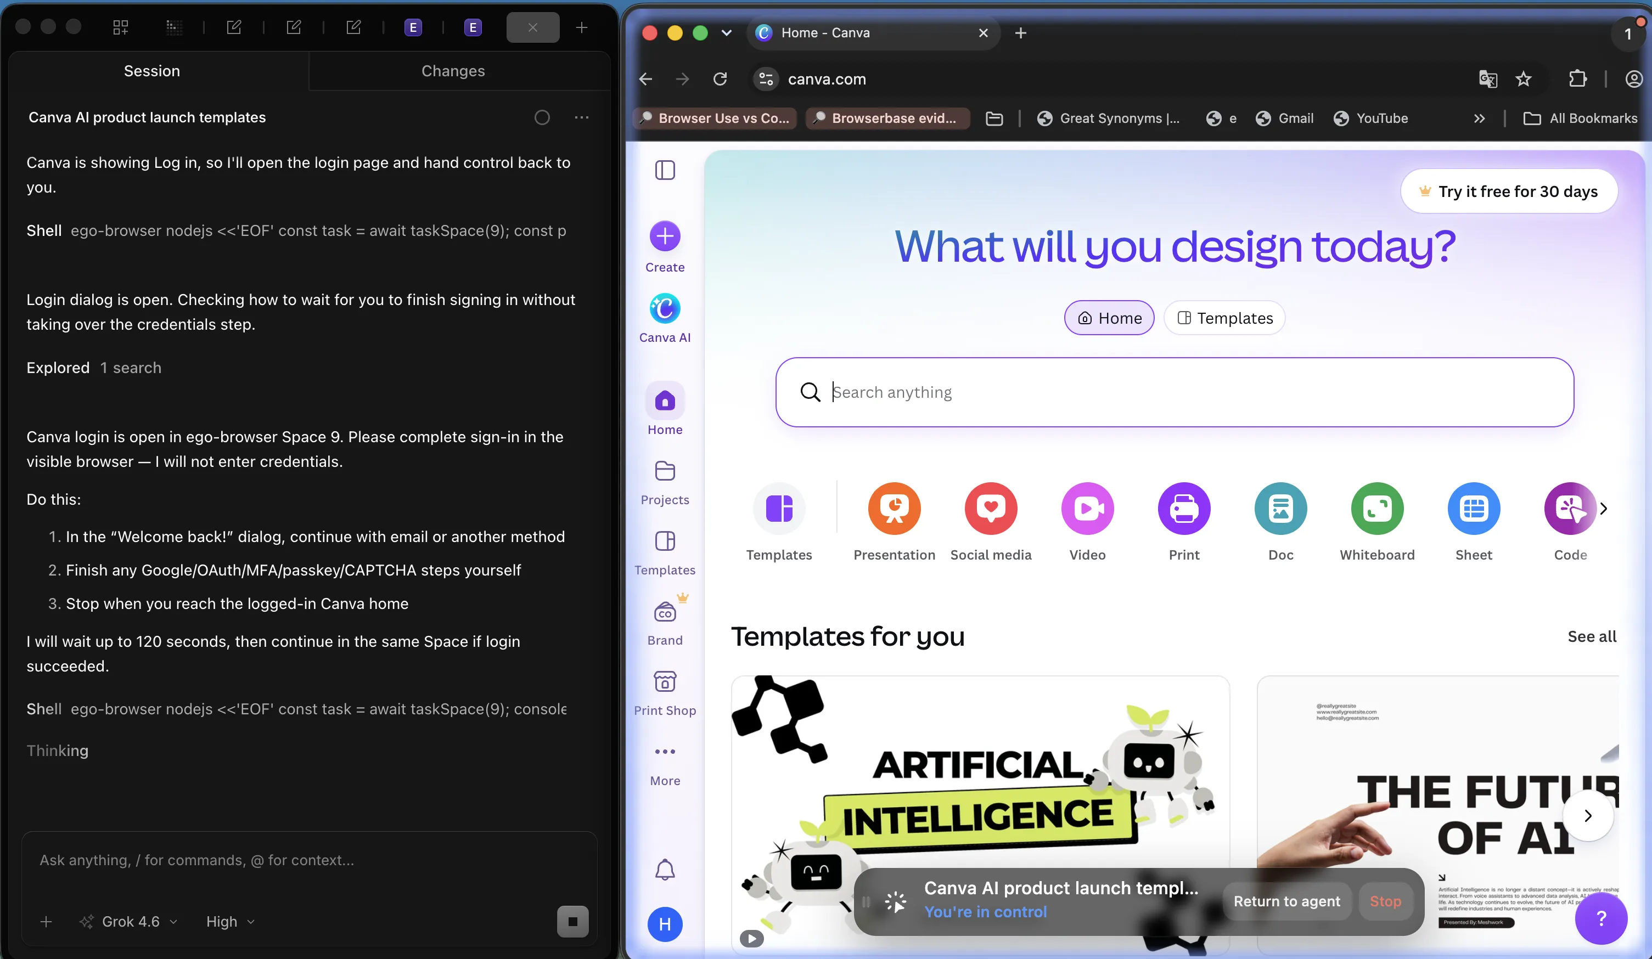
Task: Open first purple E tab in agent window
Action: (413, 27)
